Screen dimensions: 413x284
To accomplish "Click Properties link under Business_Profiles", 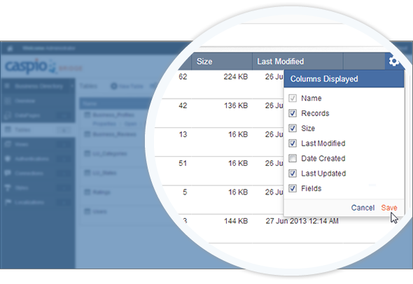I will pos(104,124).
